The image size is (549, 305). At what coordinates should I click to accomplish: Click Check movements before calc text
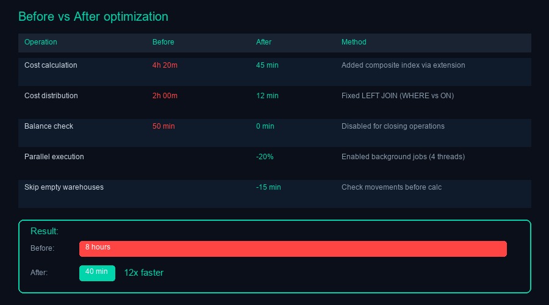tap(391, 187)
